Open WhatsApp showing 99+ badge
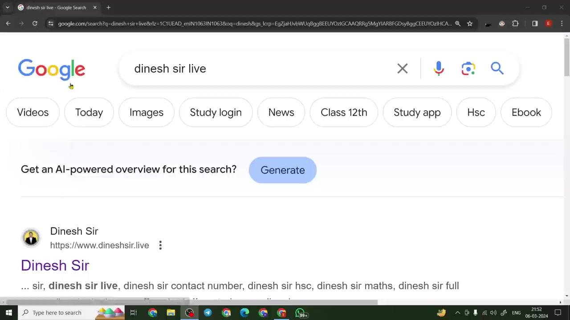The height and width of the screenshot is (320, 570). point(301,313)
